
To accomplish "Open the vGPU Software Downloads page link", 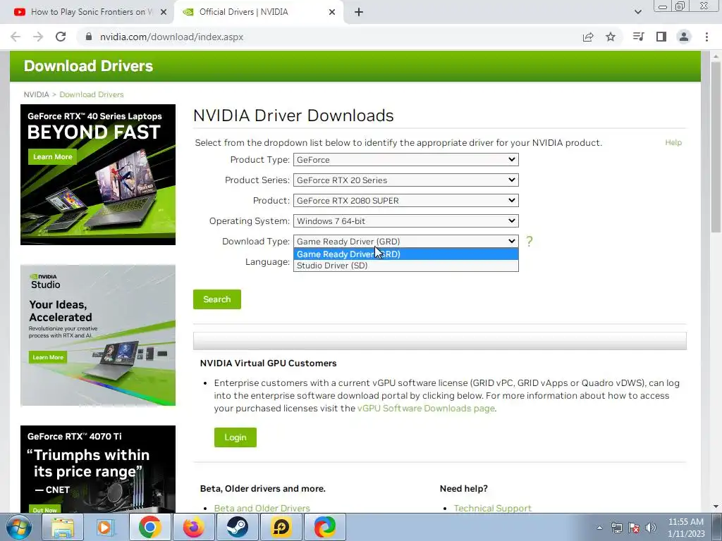I will coord(426,408).
